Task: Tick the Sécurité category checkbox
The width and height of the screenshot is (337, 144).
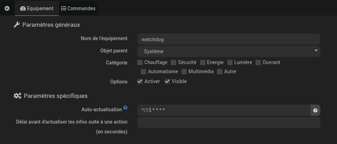Action: (x=174, y=63)
